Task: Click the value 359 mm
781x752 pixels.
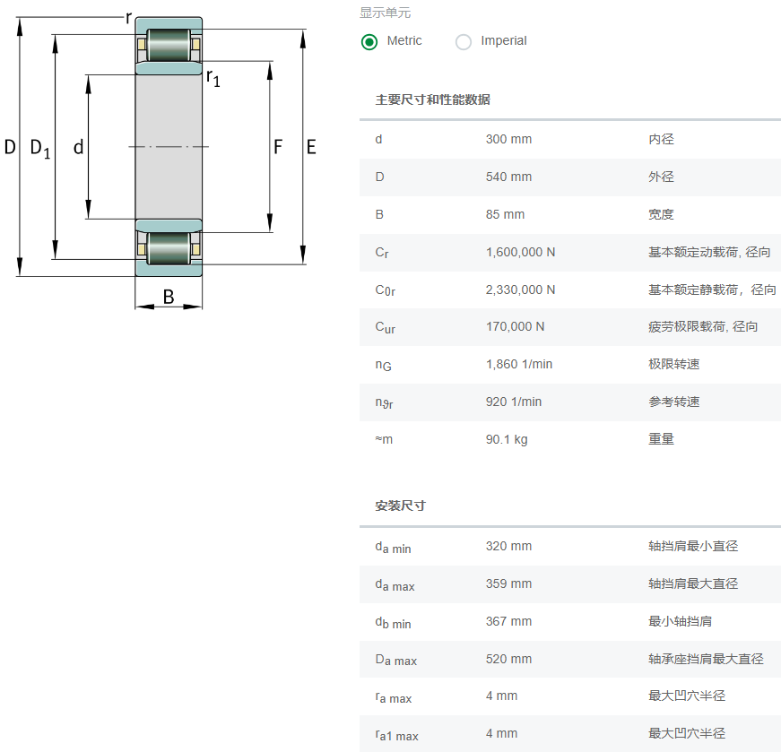Action: pos(508,583)
